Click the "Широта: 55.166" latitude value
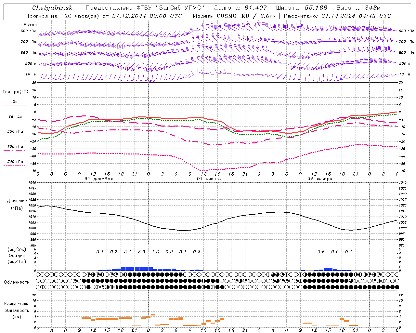 click(301, 8)
